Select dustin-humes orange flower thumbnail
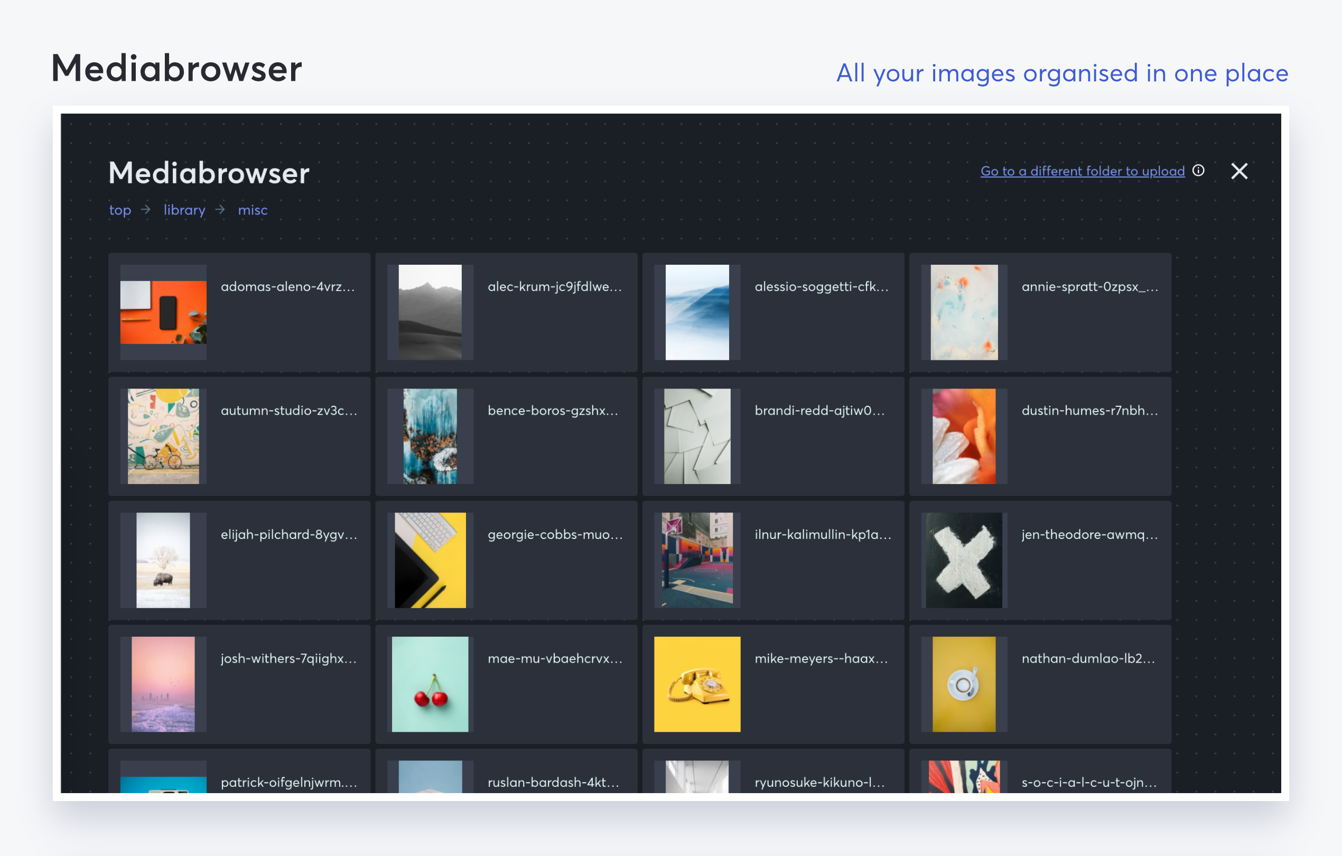Viewport: 1342px width, 856px height. click(964, 436)
